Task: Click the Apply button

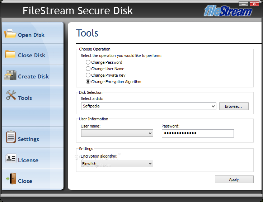Action: click(234, 179)
